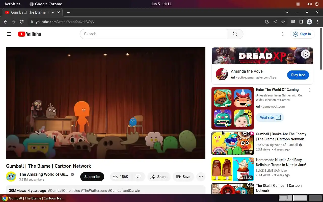Viewport: 323px width, 202px height.
Task: Open Chrome profile avatar icon
Action: tap(309, 22)
